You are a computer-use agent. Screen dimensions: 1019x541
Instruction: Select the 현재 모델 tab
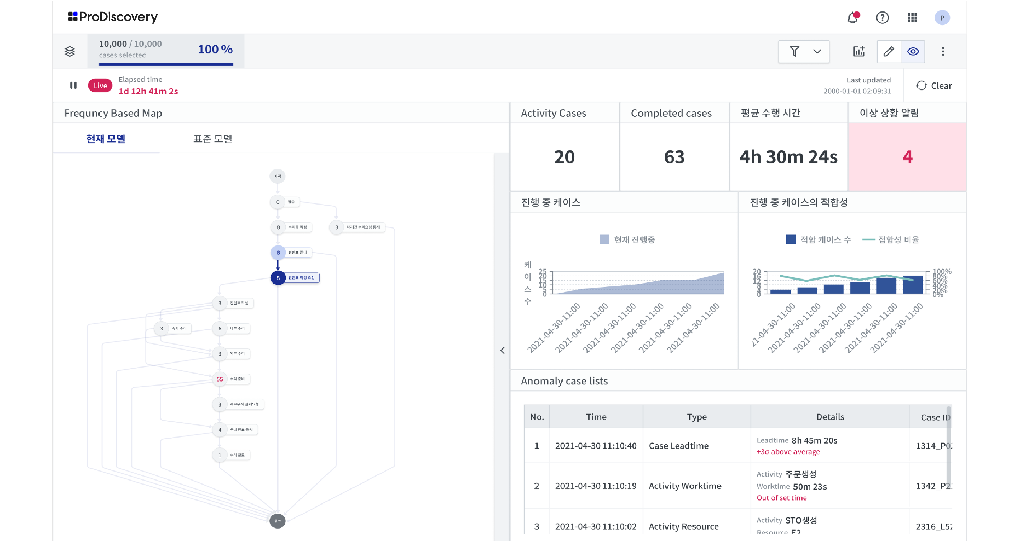(x=106, y=139)
